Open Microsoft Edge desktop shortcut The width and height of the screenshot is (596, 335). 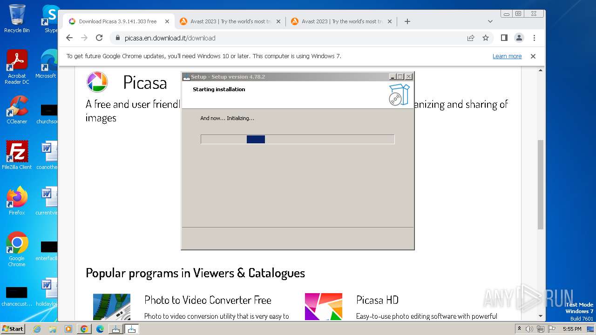coord(47,64)
